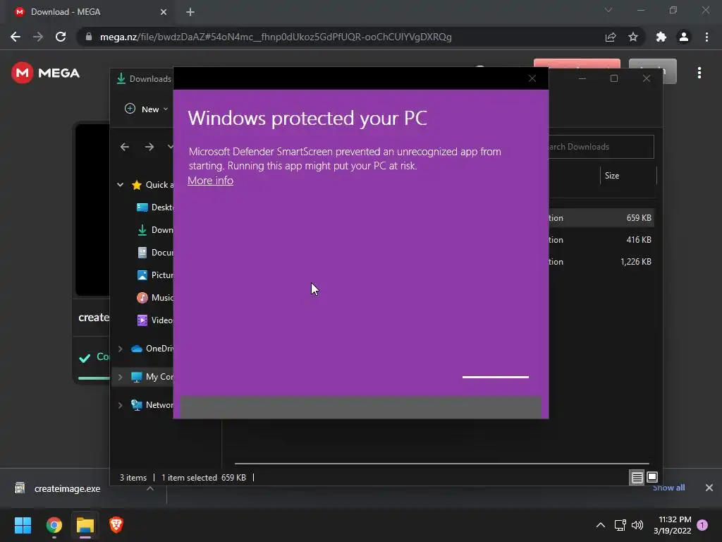This screenshot has width=722, height=542.
Task: Go back in File Explorer
Action: [125, 147]
